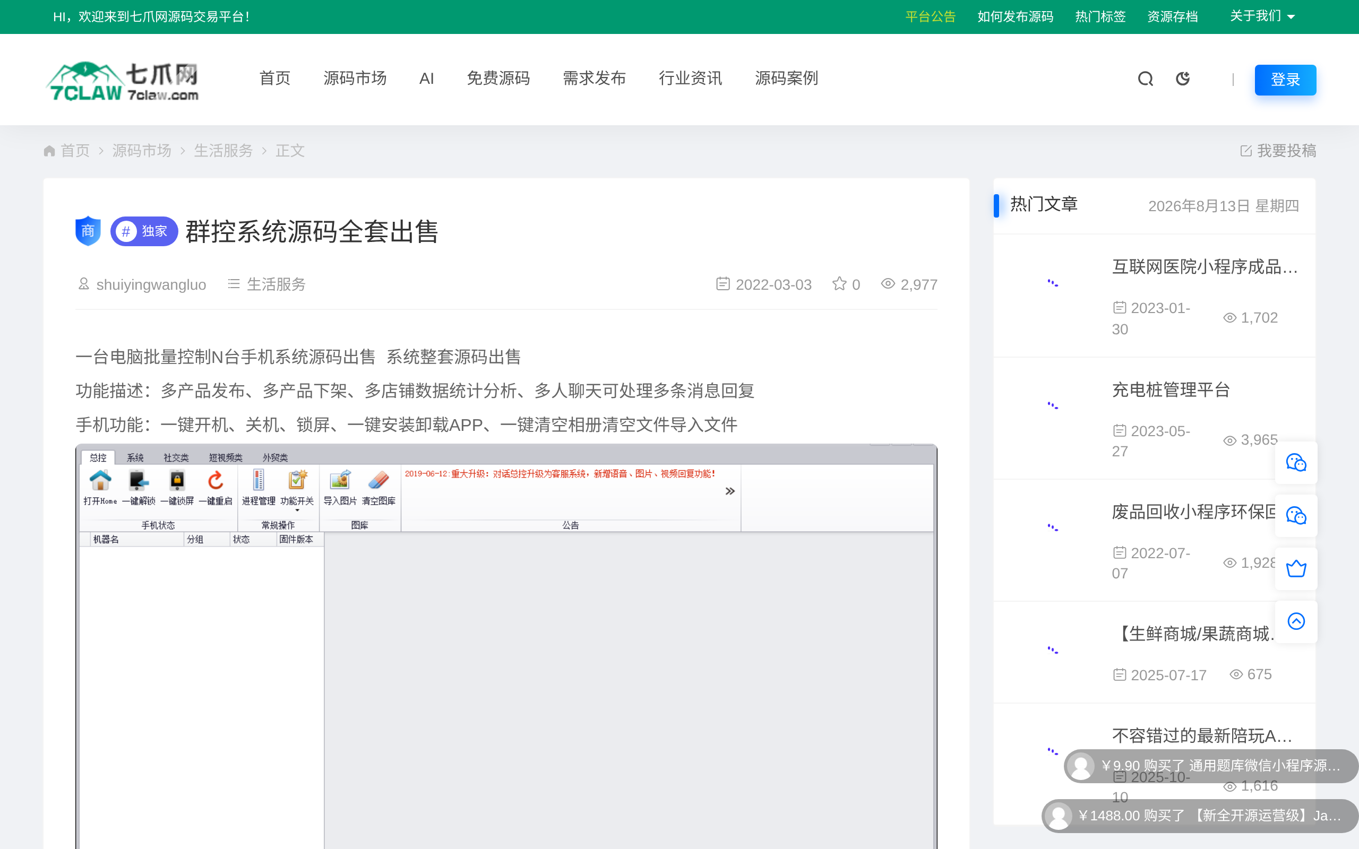The width and height of the screenshot is (1359, 849).
Task: Click the floating crown VIP icon
Action: point(1295,568)
